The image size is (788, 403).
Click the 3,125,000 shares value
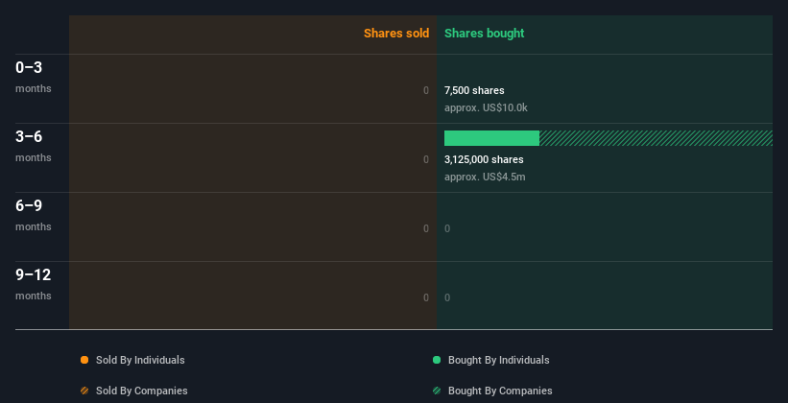pyautogui.click(x=484, y=159)
